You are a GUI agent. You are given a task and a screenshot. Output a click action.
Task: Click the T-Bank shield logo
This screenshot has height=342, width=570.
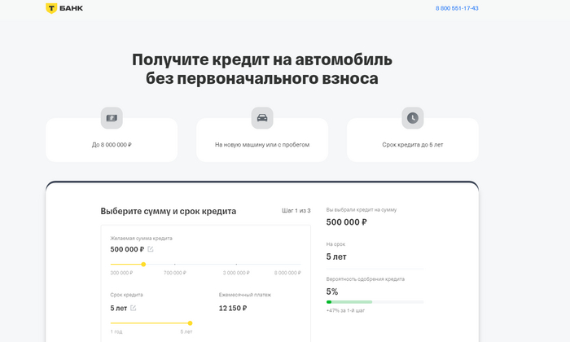51,8
